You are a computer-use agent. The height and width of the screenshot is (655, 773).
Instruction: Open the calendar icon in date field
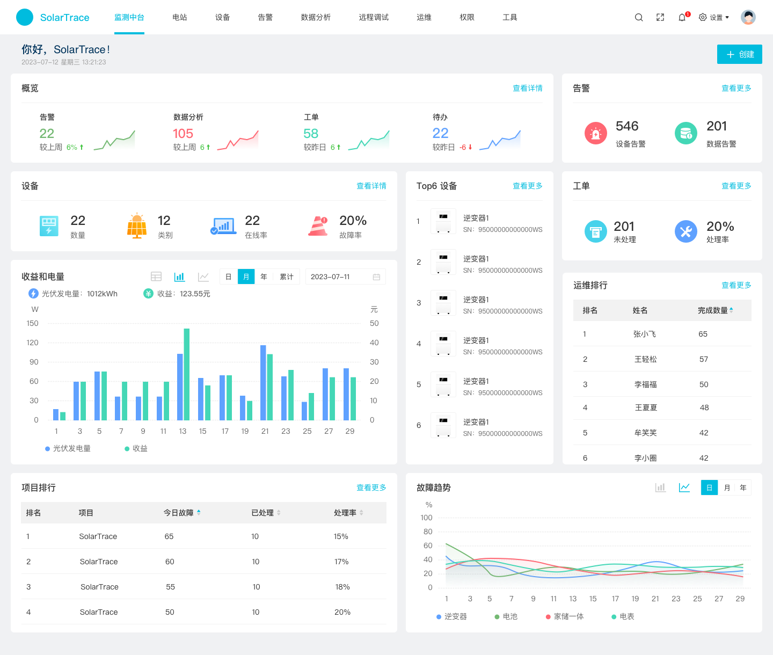tap(376, 277)
